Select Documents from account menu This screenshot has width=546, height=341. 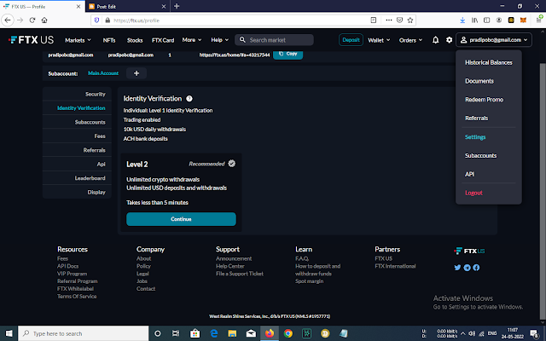pyautogui.click(x=479, y=81)
